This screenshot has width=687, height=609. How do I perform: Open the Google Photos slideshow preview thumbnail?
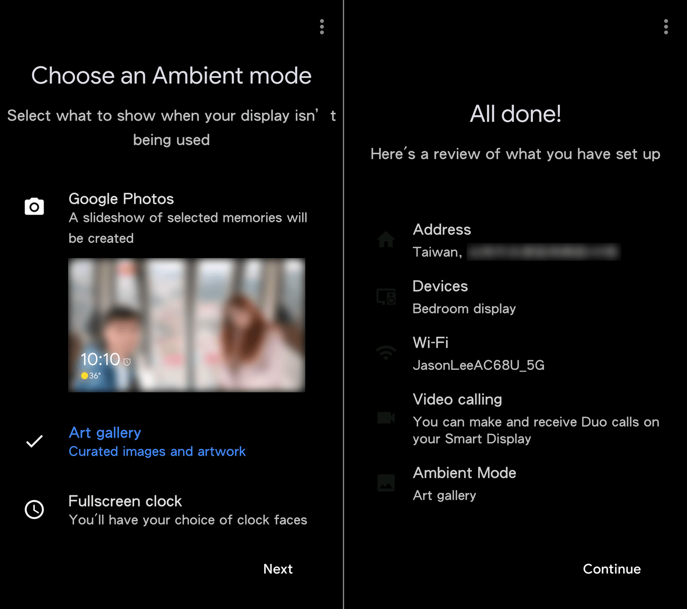187,325
